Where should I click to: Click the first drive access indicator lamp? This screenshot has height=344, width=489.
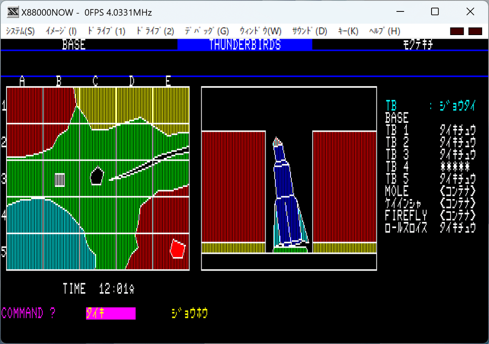pyautogui.click(x=457, y=31)
